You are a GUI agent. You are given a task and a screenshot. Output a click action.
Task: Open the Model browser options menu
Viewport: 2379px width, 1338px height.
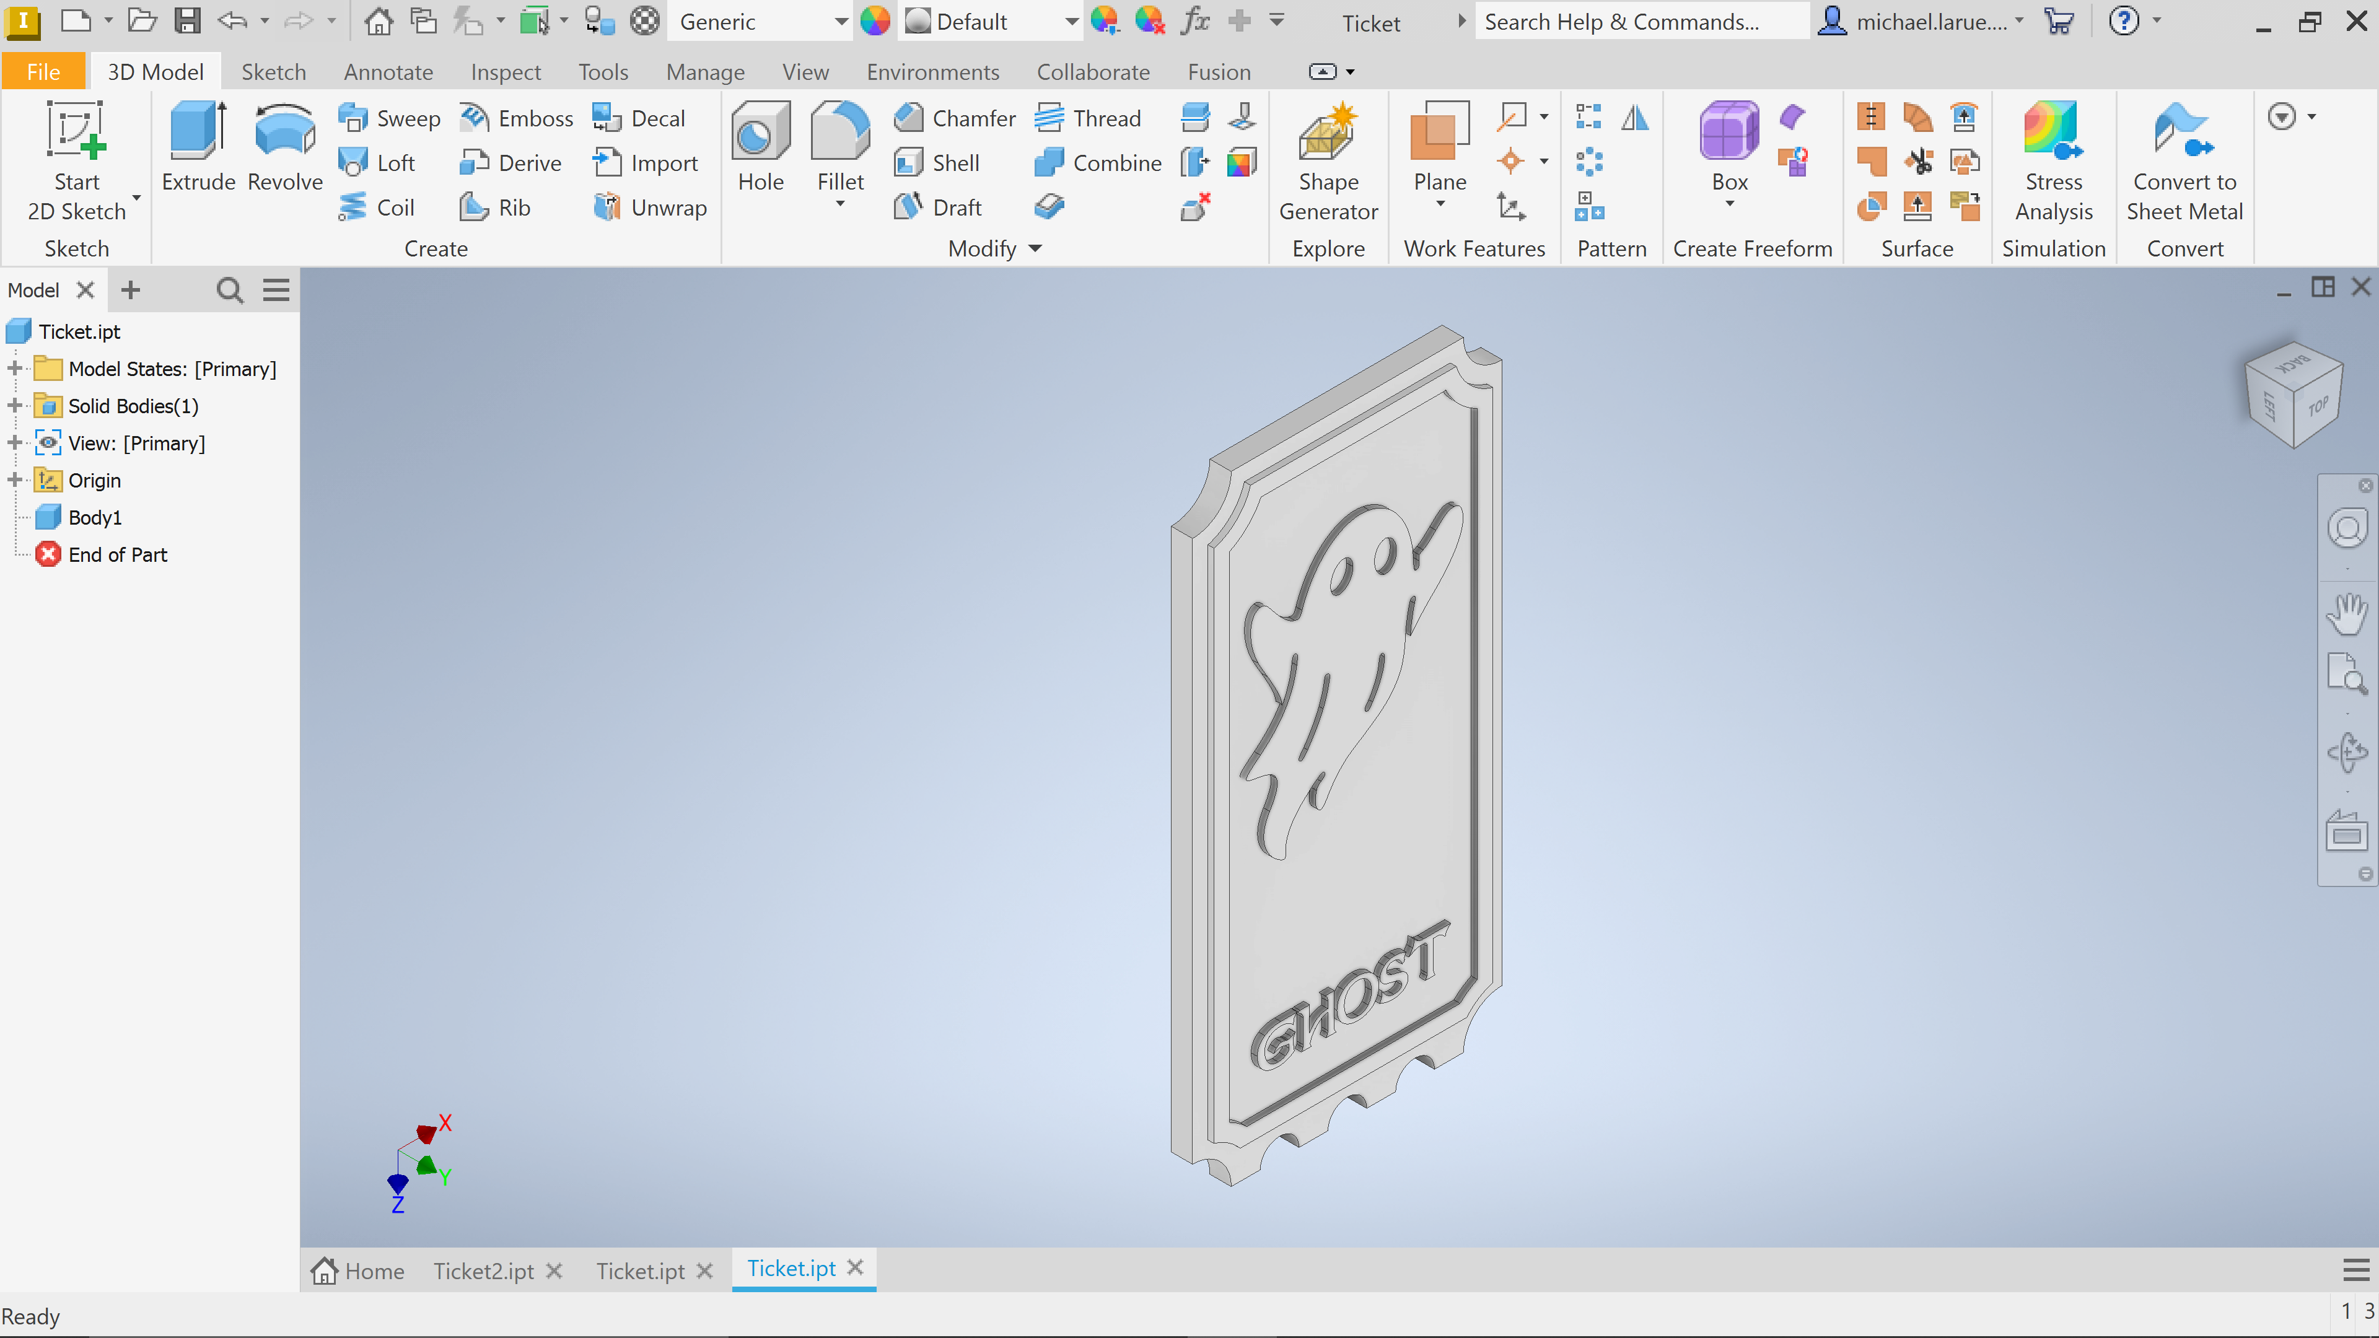[x=276, y=290]
